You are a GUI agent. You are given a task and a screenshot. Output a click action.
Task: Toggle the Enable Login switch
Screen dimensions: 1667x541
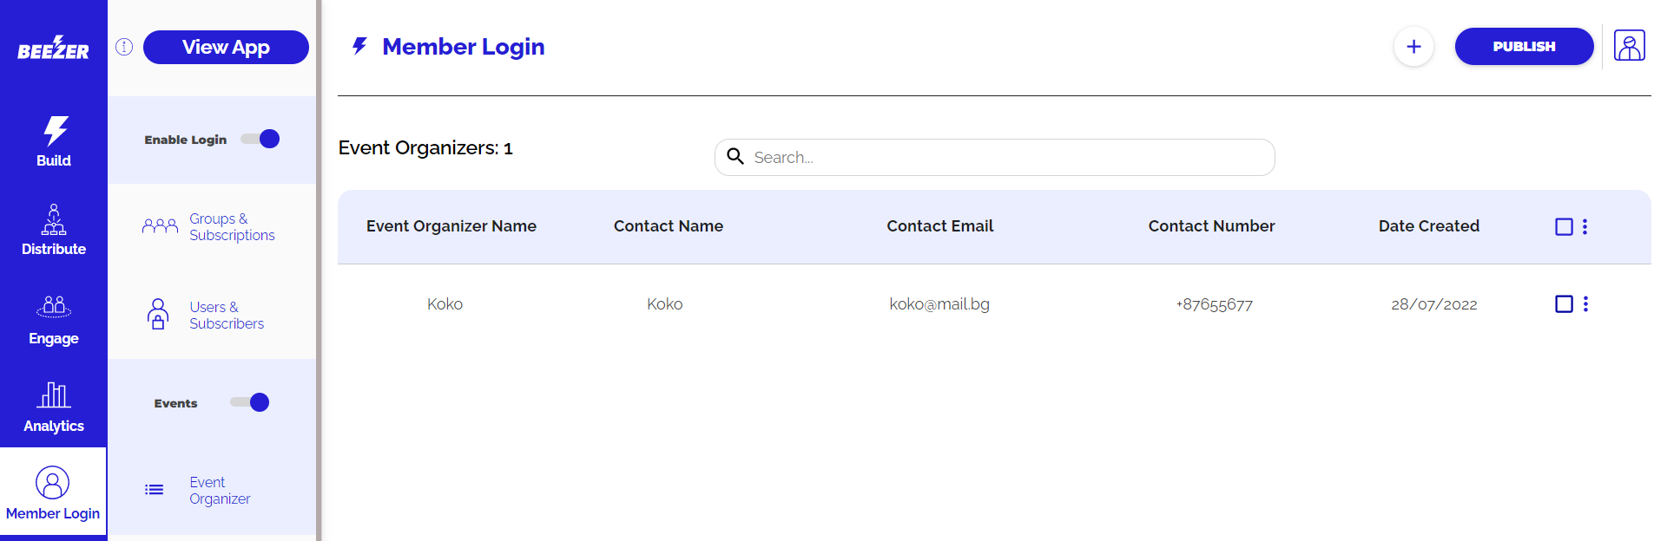[260, 139]
